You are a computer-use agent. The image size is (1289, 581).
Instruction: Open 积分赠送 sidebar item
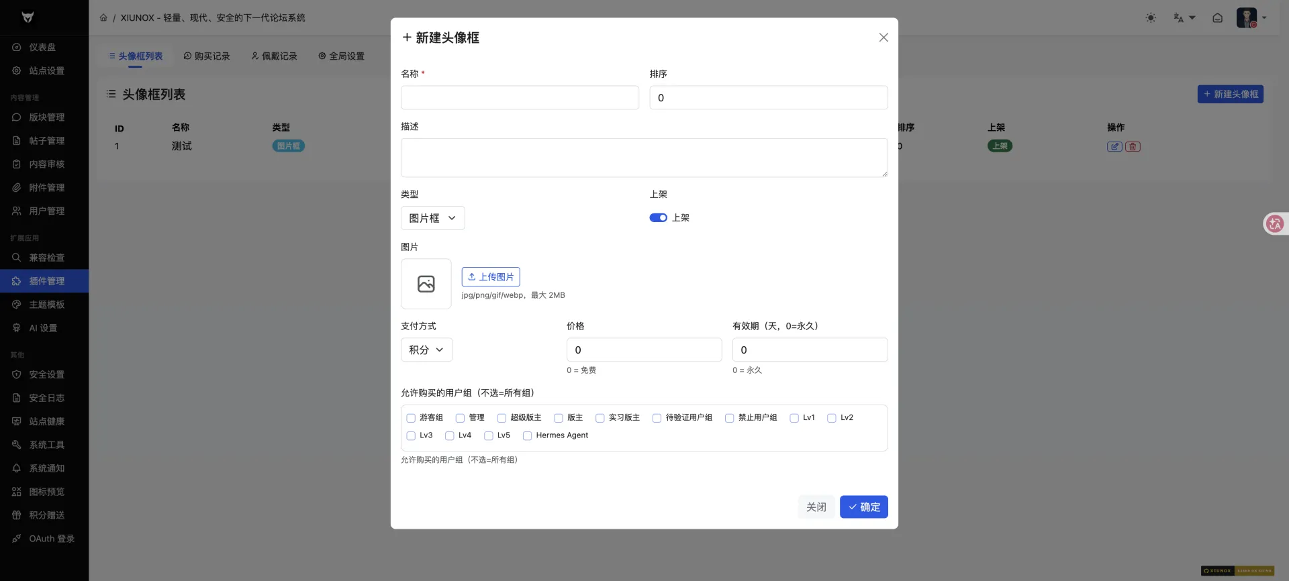tap(44, 515)
